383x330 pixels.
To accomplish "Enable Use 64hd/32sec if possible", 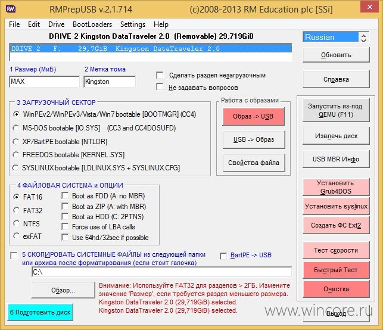I will [65, 238].
